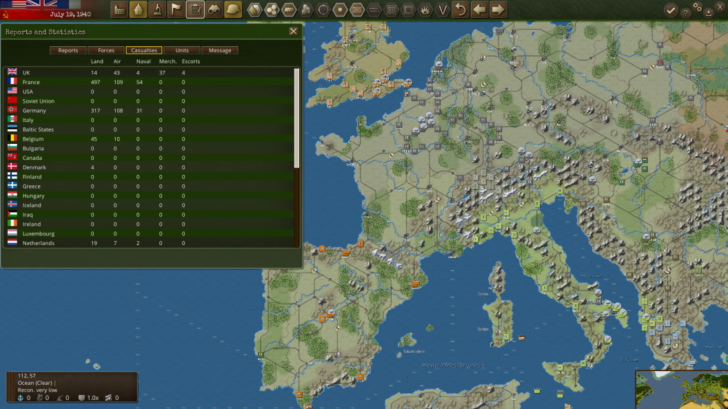This screenshot has width=728, height=409.
Task: Click the minimap thumbnail
Action: [682, 390]
